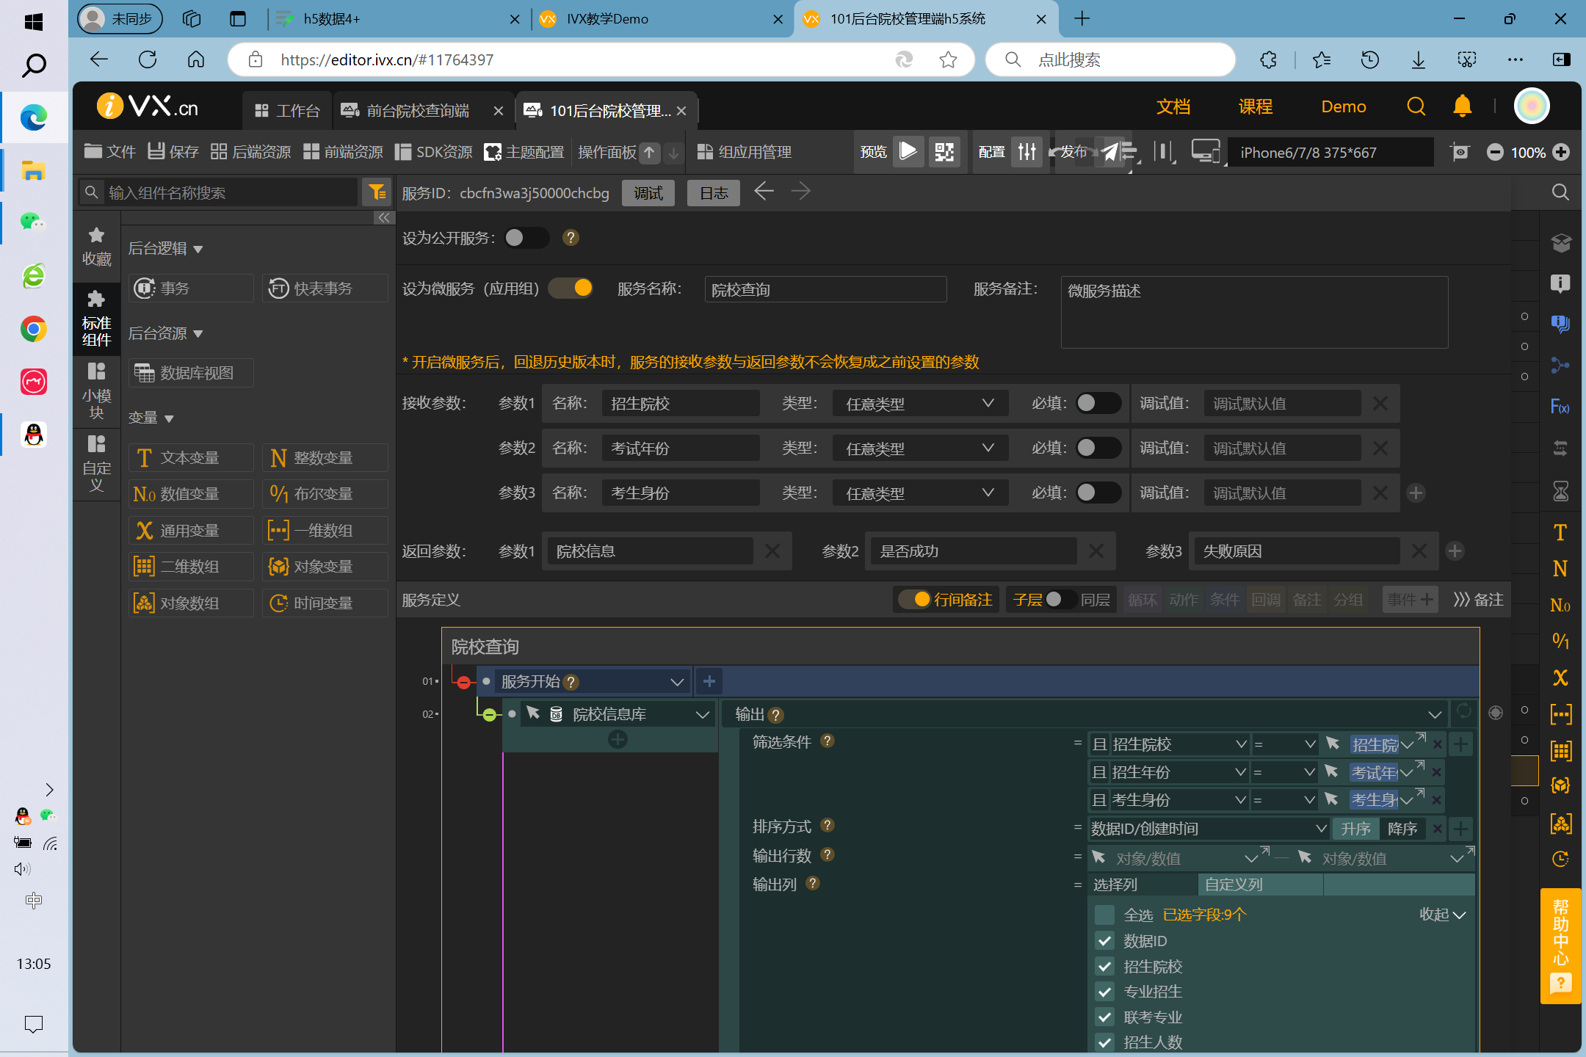
Task: Switch to the 工作台 tab
Action: click(287, 111)
